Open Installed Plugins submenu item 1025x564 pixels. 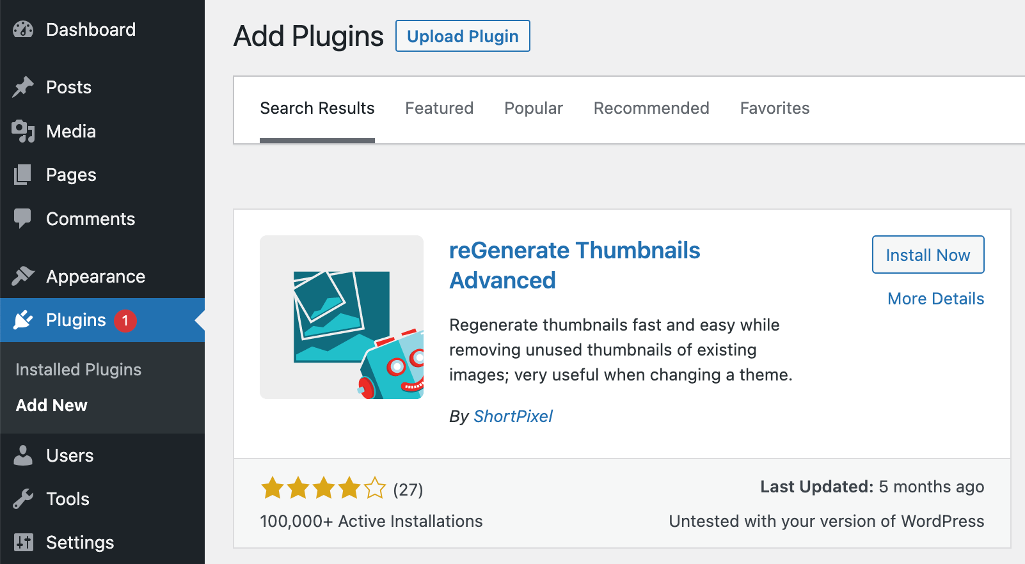click(x=78, y=370)
